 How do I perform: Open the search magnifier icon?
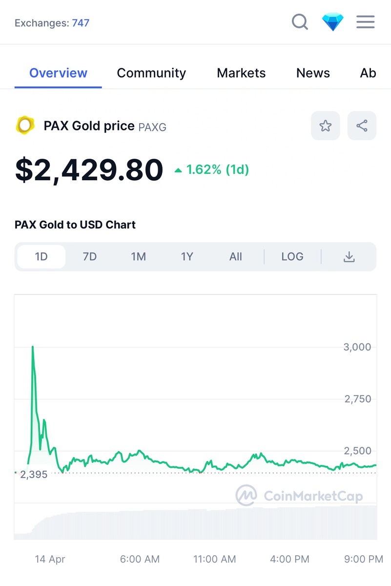point(300,22)
